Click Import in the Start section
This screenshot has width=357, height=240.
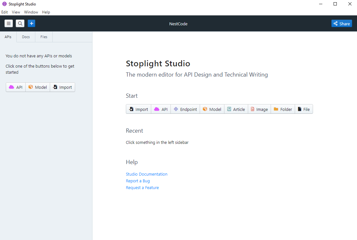pyautogui.click(x=138, y=109)
